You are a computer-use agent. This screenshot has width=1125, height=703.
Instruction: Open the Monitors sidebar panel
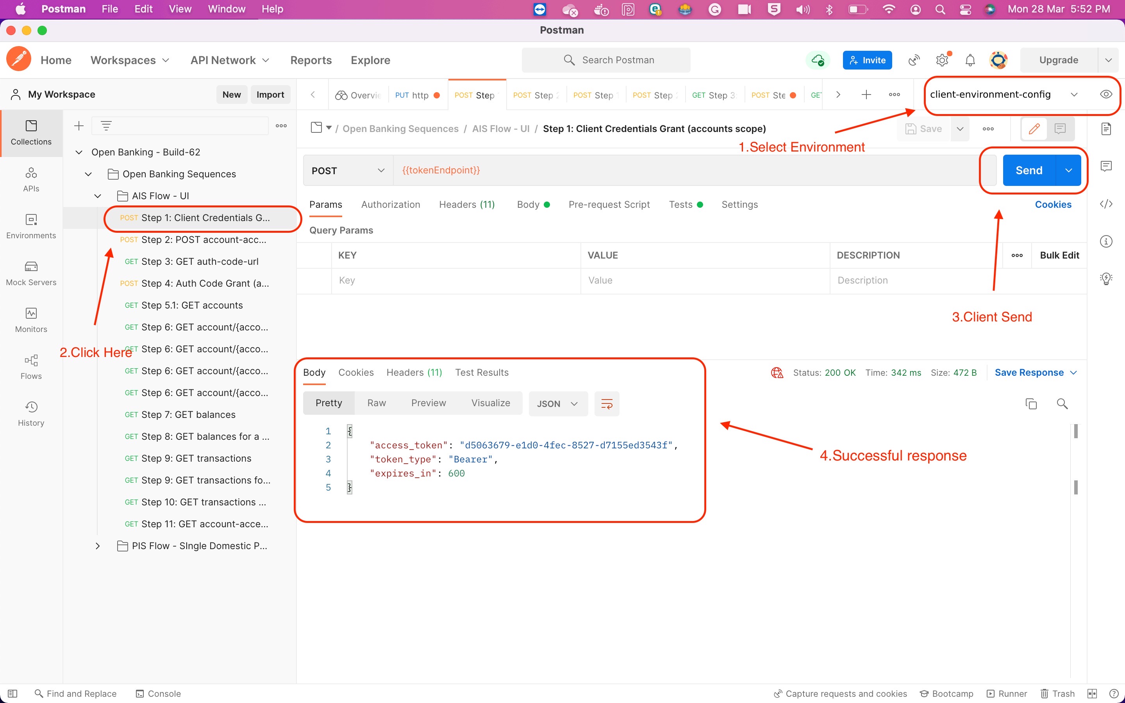(31, 320)
